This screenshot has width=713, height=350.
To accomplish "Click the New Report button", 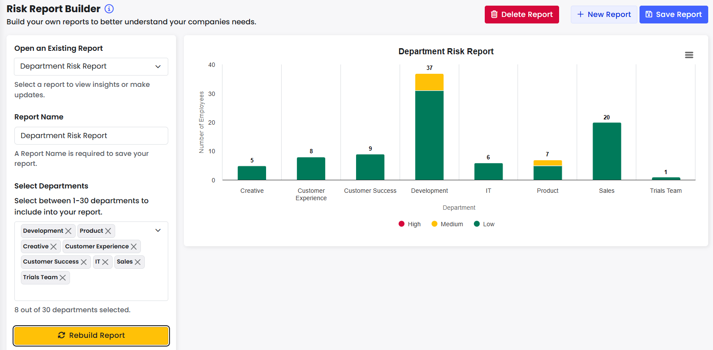I will (604, 14).
